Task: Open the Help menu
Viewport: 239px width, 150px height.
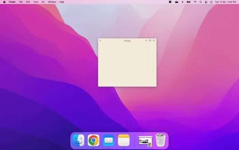Action: [x=61, y=2]
